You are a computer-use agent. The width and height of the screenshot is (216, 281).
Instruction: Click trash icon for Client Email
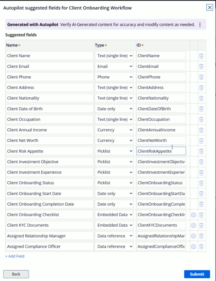pyautogui.click(x=201, y=66)
